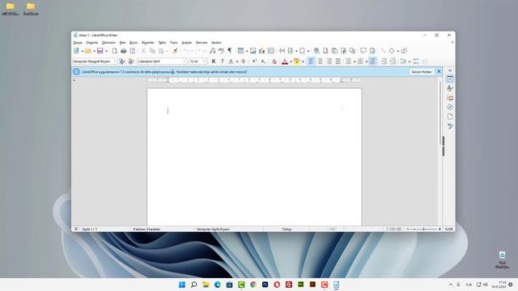Click the Show Draw Functions icon
Viewport: 518px width, 291px height.
pyautogui.click(x=404, y=51)
